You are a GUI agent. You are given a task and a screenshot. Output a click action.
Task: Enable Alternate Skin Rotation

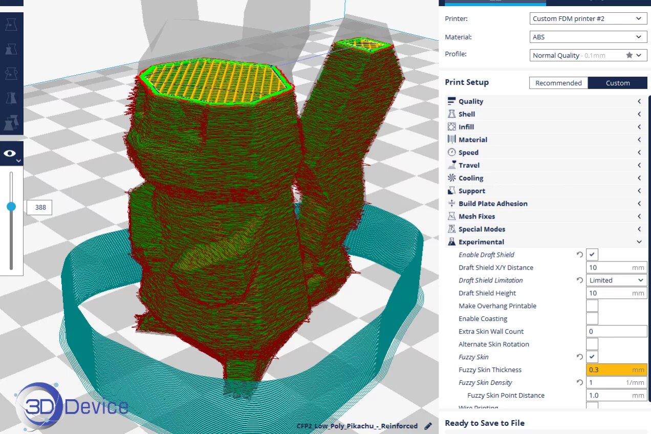(592, 344)
